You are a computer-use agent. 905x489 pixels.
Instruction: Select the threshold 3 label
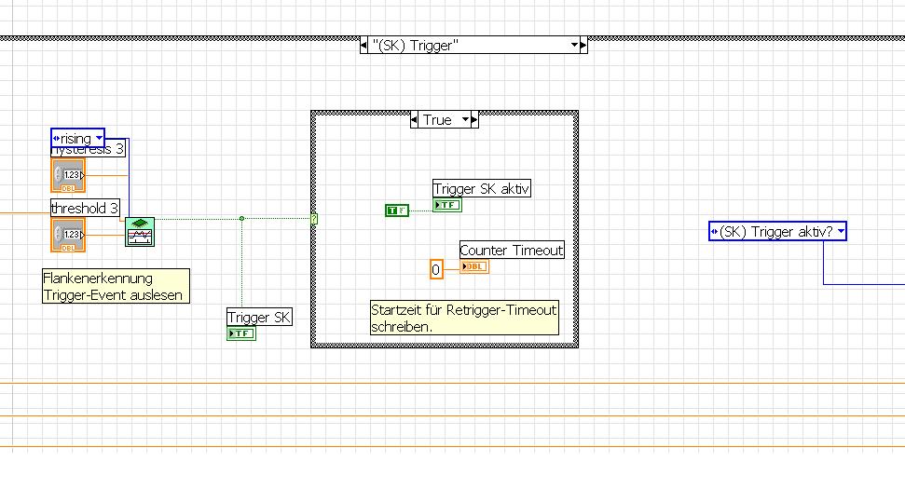(x=86, y=208)
